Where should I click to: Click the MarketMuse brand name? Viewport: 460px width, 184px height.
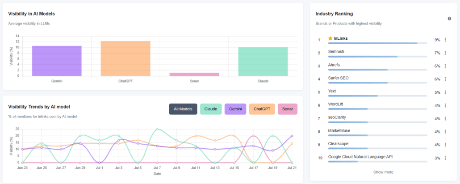pyautogui.click(x=339, y=130)
